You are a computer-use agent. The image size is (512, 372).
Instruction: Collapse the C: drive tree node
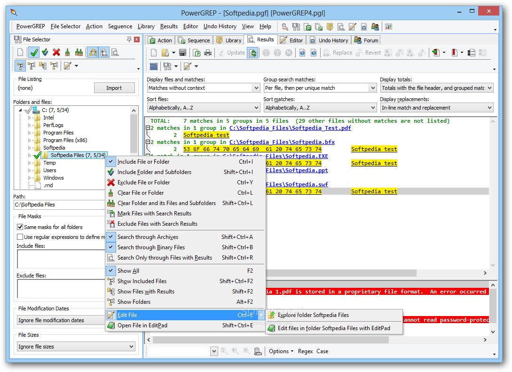(x=21, y=110)
